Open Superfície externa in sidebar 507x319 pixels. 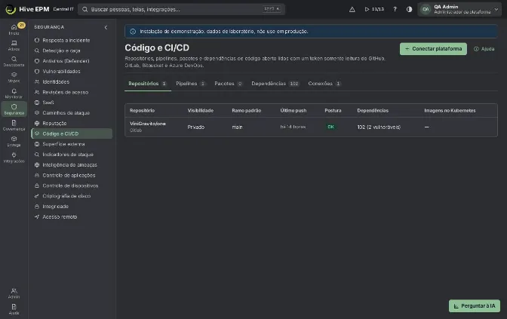72,144
